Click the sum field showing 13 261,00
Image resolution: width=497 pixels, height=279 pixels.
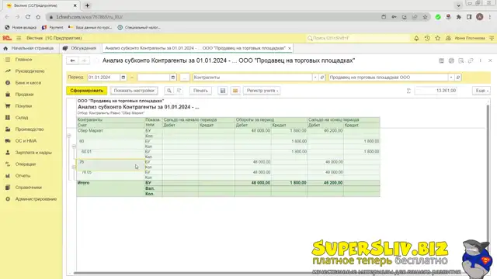pyautogui.click(x=436, y=91)
